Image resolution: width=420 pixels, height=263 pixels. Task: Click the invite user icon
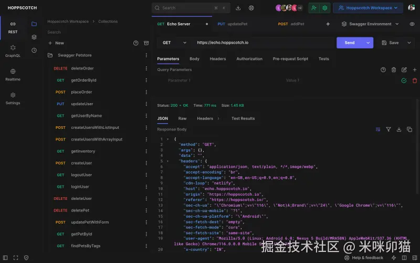(313, 8)
